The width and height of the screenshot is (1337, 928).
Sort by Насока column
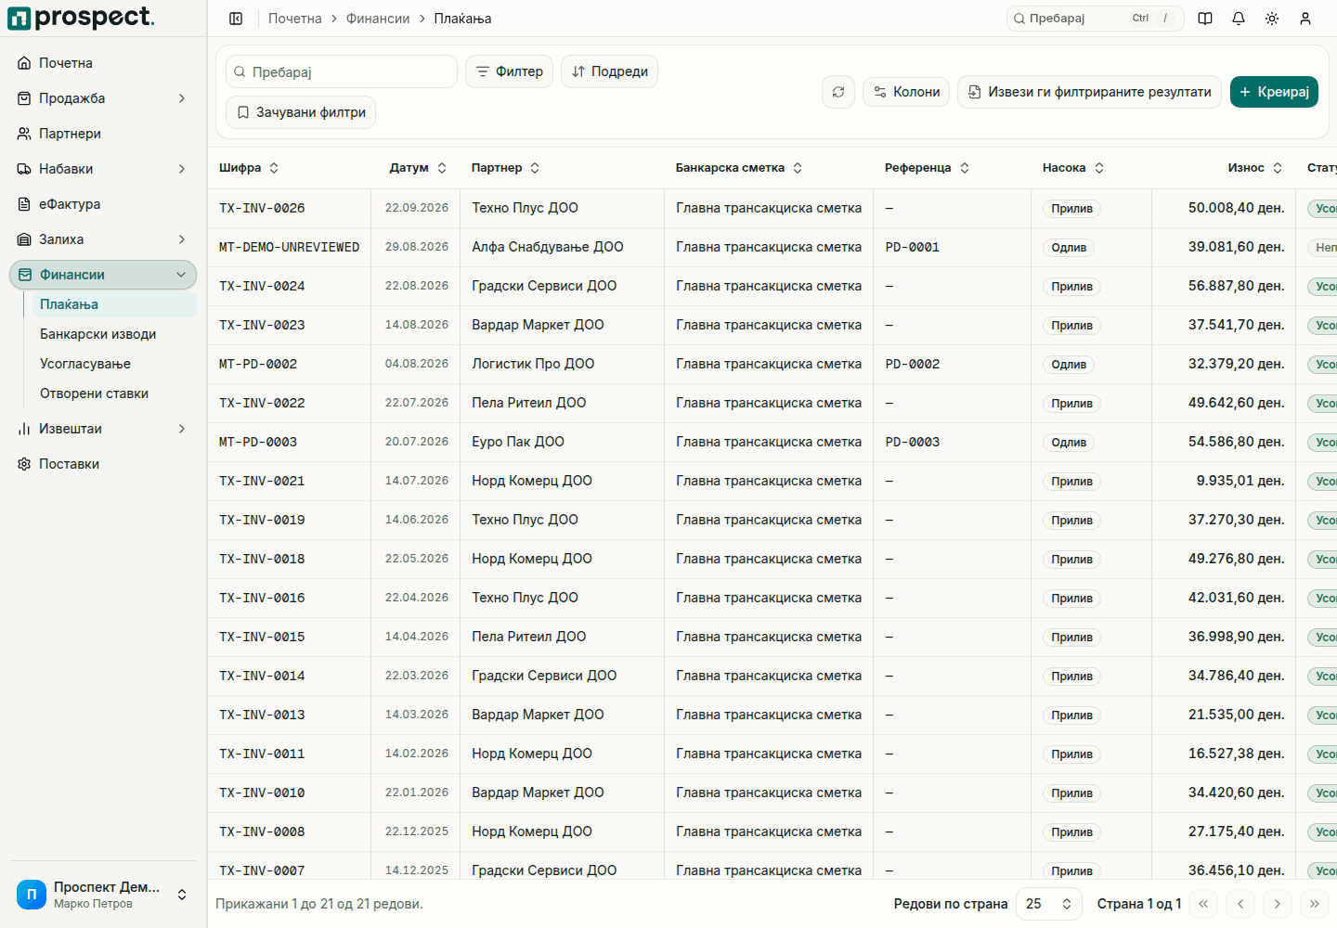pyautogui.click(x=1073, y=168)
